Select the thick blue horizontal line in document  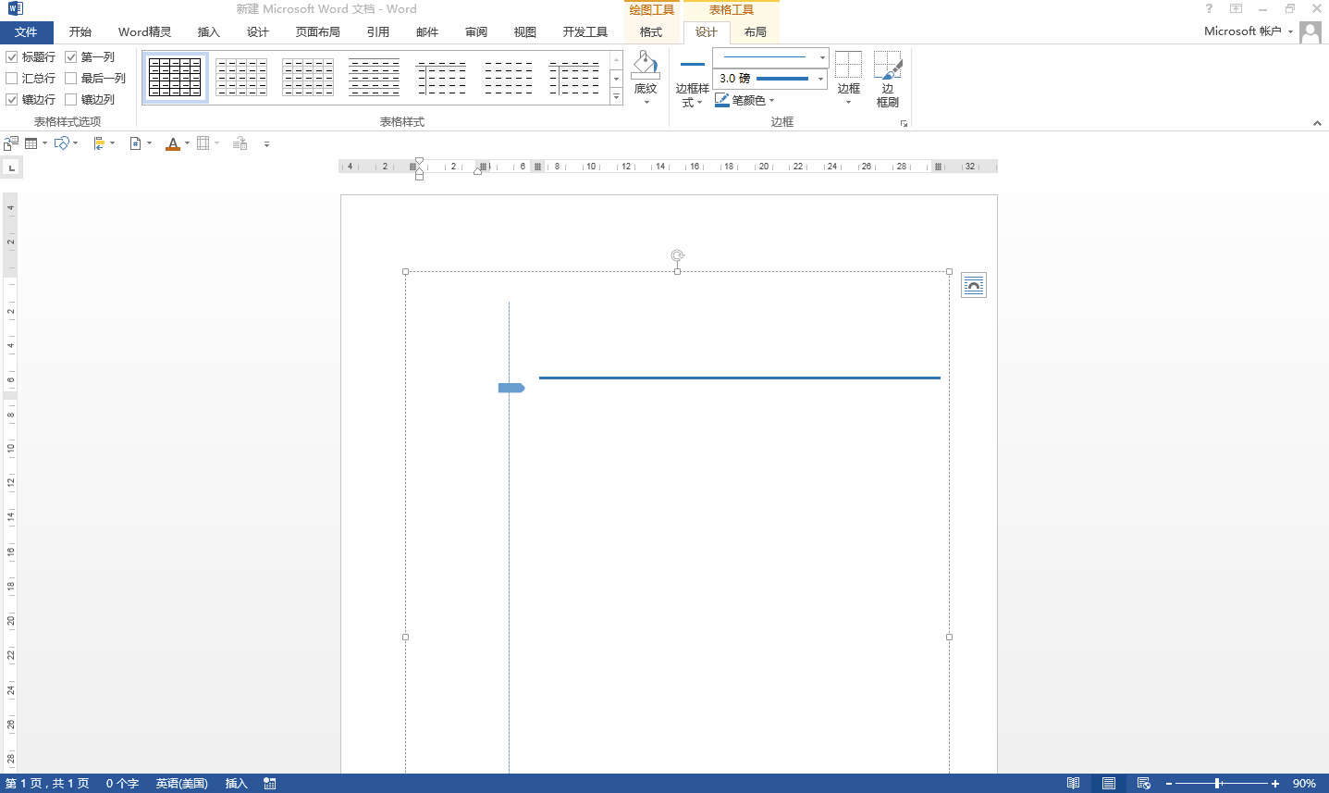pos(740,378)
